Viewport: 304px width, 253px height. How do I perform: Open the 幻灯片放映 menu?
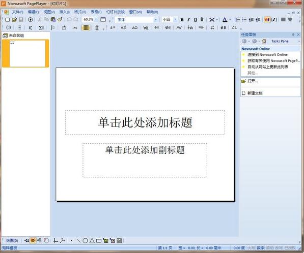(x=116, y=12)
